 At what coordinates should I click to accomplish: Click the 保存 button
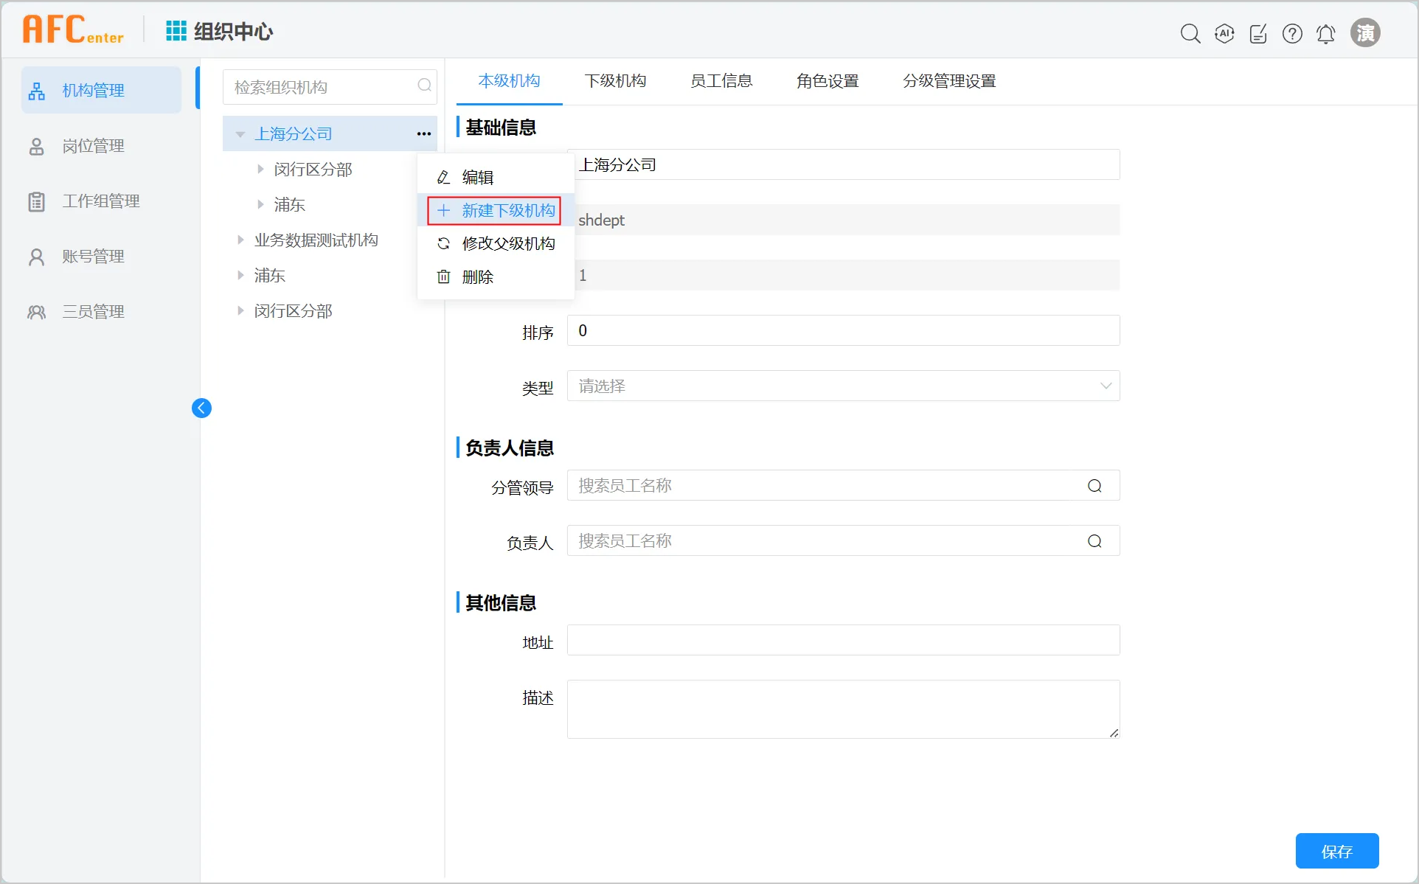[1336, 851]
